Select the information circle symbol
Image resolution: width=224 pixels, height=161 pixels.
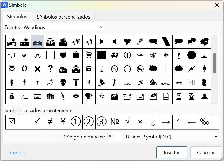[x=127, y=55]
